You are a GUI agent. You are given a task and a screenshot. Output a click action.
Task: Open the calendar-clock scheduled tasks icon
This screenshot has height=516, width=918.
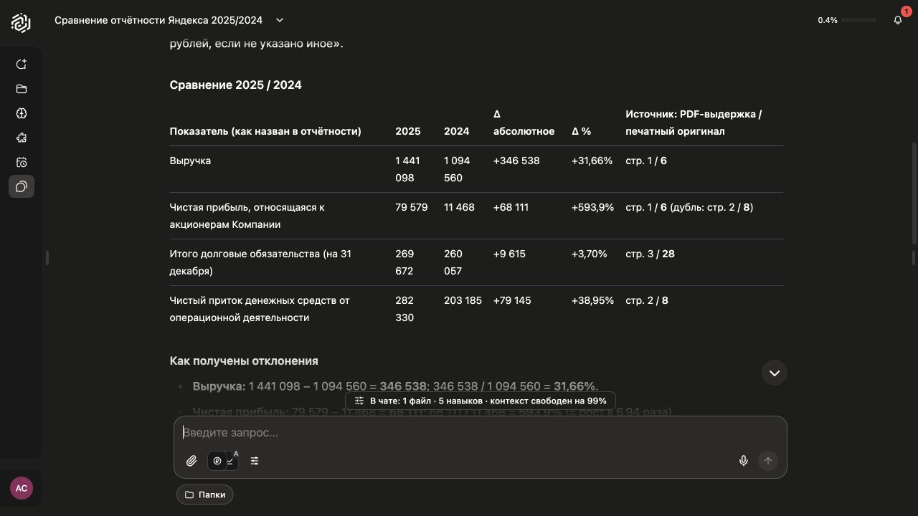click(22, 162)
